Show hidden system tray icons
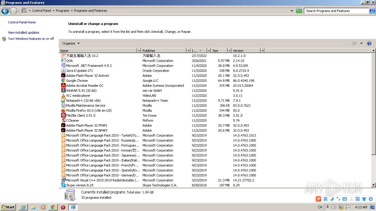376x211 pixels. coord(328,207)
